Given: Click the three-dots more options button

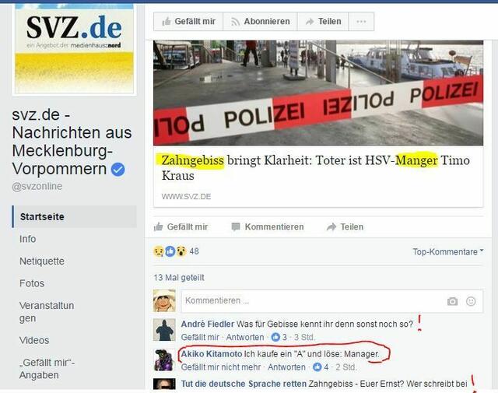Looking at the screenshot, I should pyautogui.click(x=361, y=22).
